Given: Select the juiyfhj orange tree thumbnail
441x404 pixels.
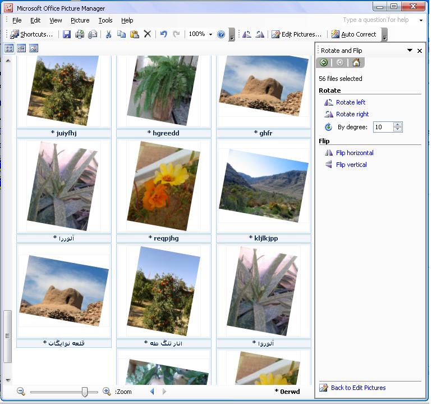Looking at the screenshot, I should 64,90.
